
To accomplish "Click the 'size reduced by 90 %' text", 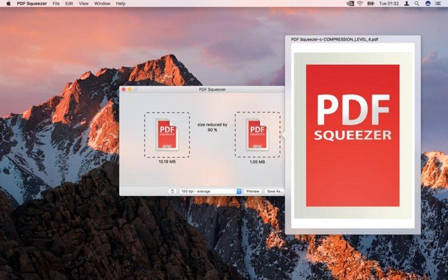I will pyautogui.click(x=212, y=128).
